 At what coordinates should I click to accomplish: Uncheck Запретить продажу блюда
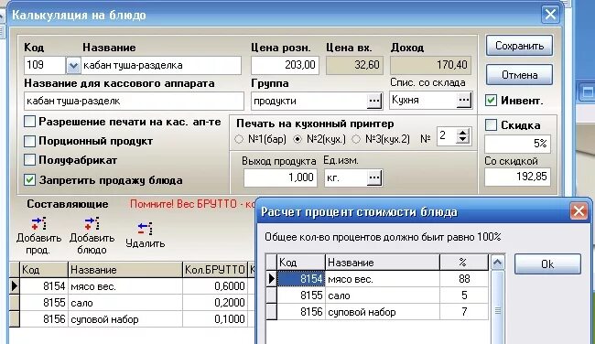point(29,179)
